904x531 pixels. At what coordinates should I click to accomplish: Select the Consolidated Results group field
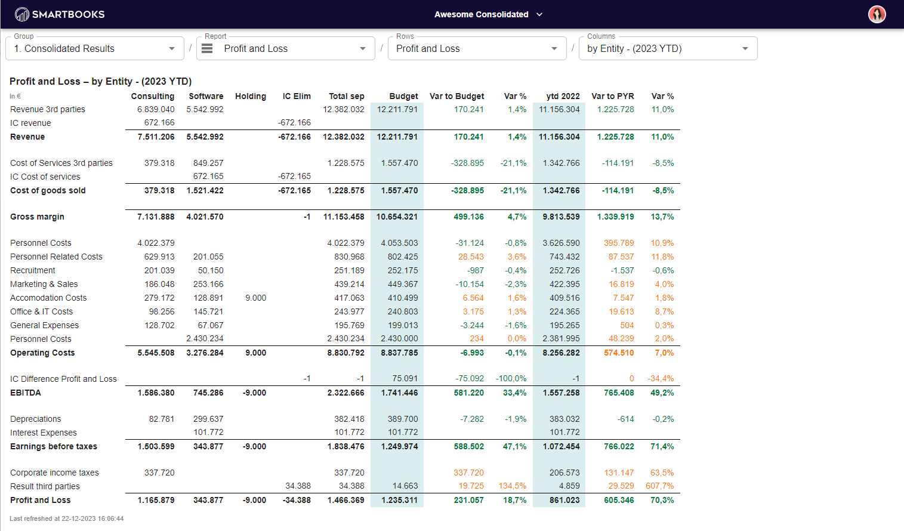click(x=90, y=49)
